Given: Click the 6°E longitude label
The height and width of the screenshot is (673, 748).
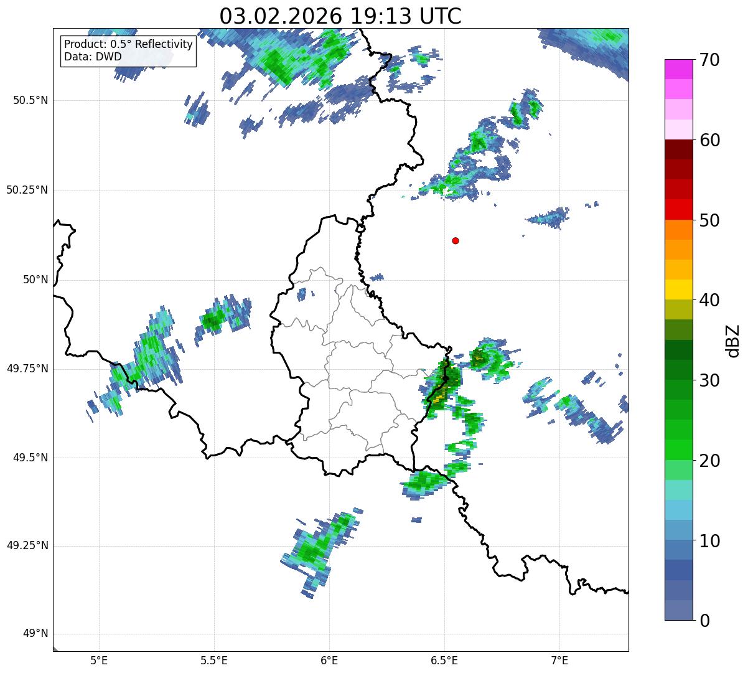Looking at the screenshot, I should click(329, 660).
